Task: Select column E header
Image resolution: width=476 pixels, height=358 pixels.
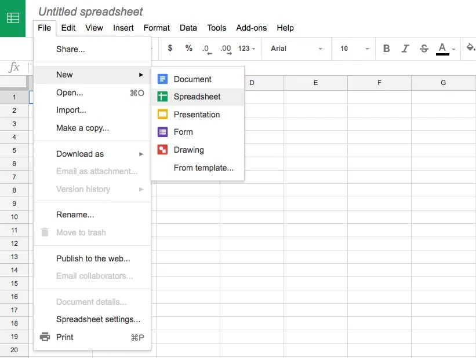Action: 316,83
